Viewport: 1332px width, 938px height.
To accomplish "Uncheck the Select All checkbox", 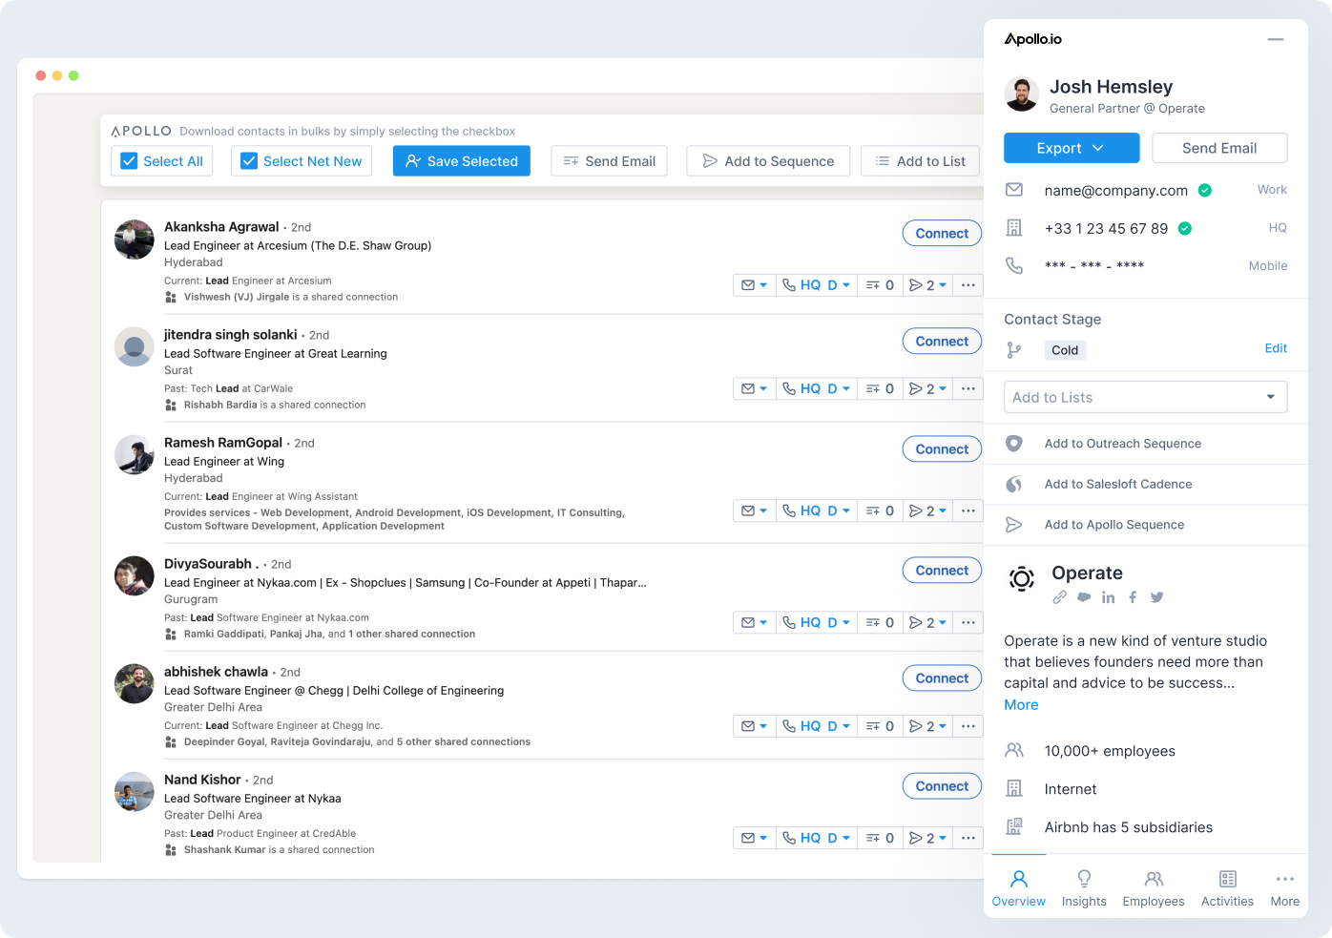I will (129, 160).
